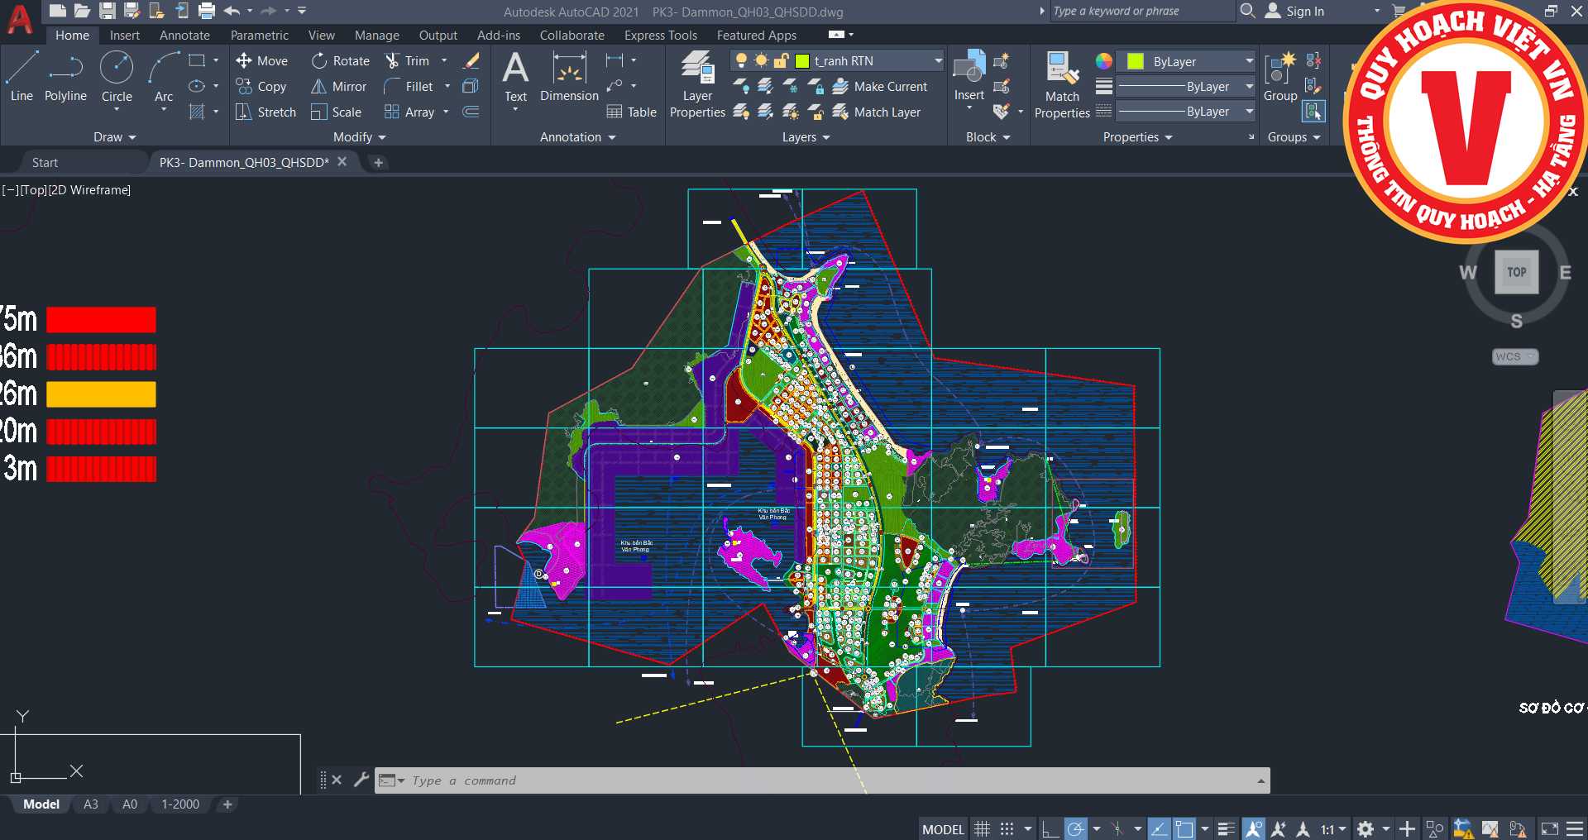Switch to the A3 layout tab
This screenshot has width=1588, height=840.
[91, 804]
